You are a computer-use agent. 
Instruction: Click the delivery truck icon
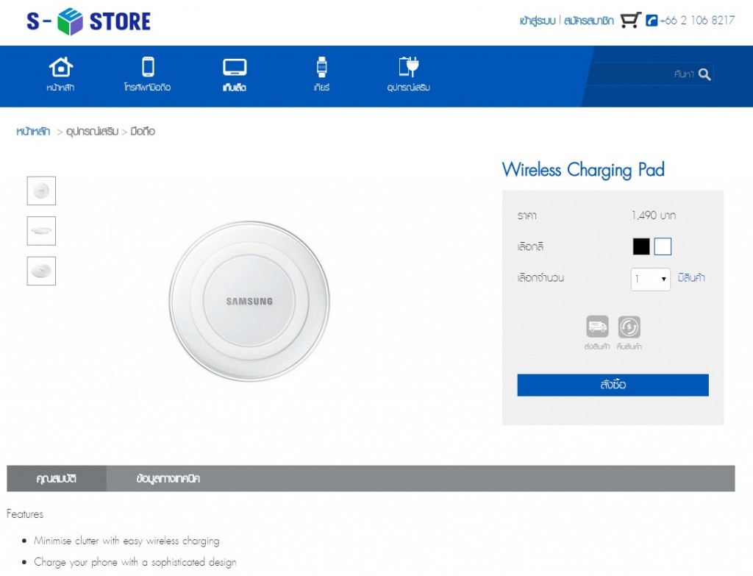(597, 327)
